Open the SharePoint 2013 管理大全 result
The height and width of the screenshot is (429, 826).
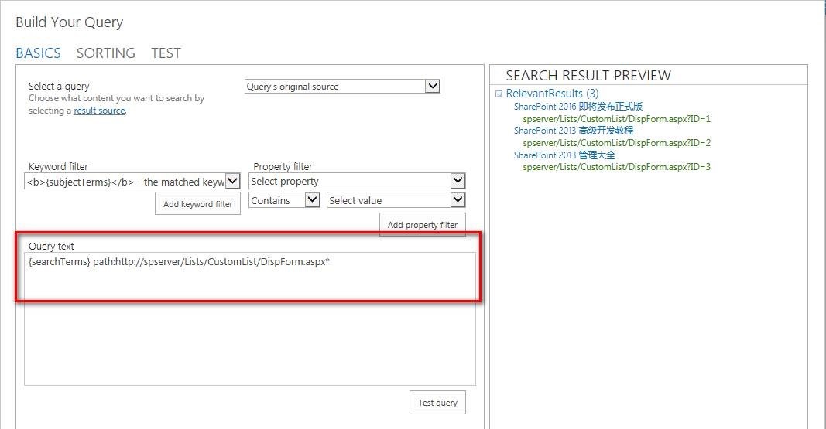564,155
